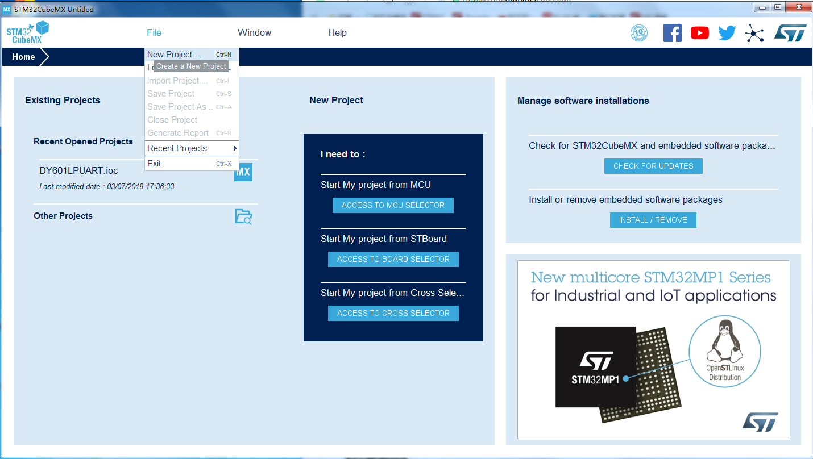Open the Help menu
Viewport: 813px width, 459px height.
click(338, 33)
